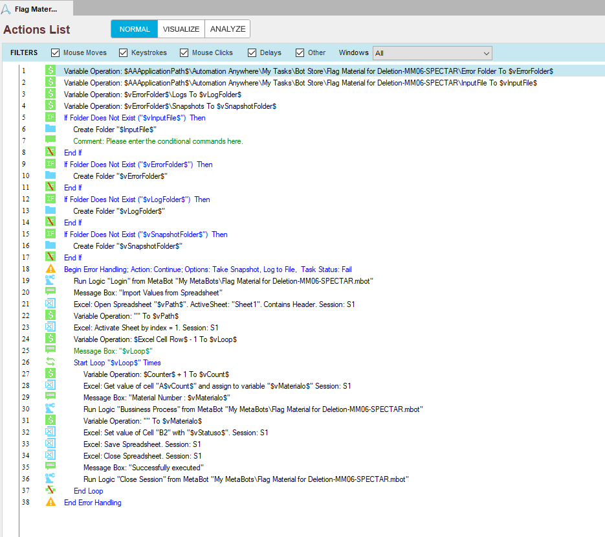The image size is (605, 537).
Task: Toggle the Mouse Moves filter checkbox
Action: 56,52
